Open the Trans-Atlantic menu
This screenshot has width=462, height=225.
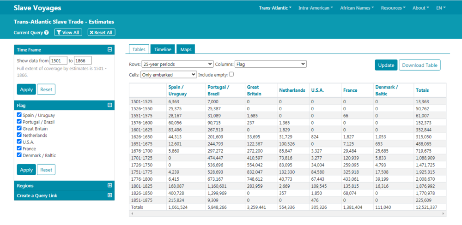(x=275, y=8)
